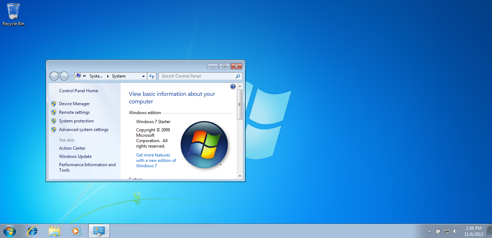Screen dimensions: 492x238
Task: Go to Control Panel Home
Action: (x=79, y=91)
